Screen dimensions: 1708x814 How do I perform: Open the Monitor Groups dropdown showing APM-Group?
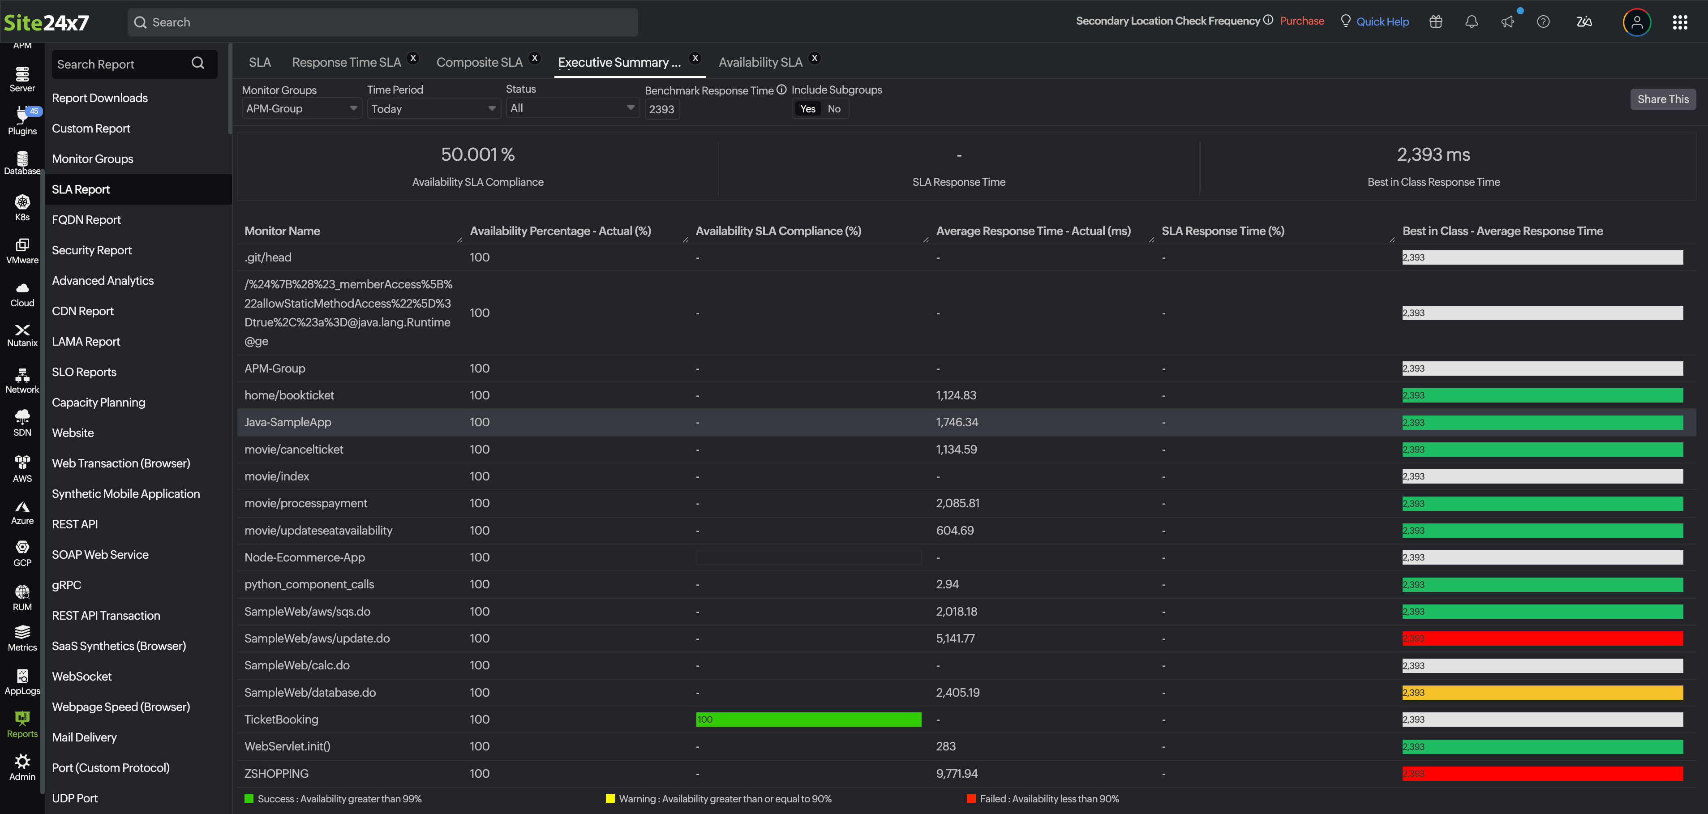pyautogui.click(x=302, y=108)
